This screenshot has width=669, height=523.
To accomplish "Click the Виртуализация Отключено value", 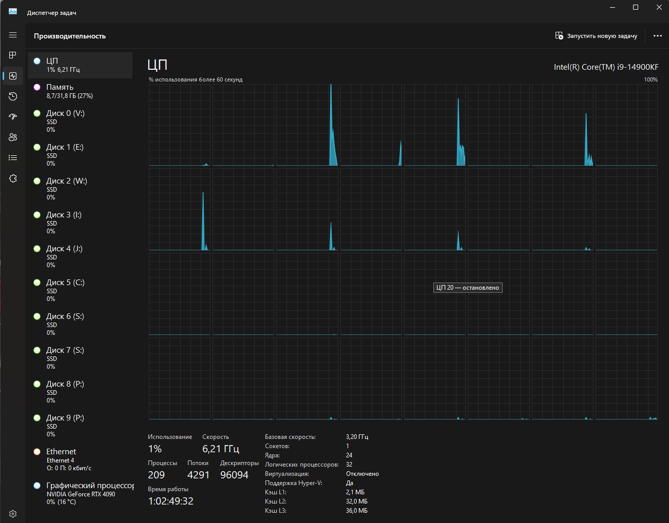I will point(362,474).
